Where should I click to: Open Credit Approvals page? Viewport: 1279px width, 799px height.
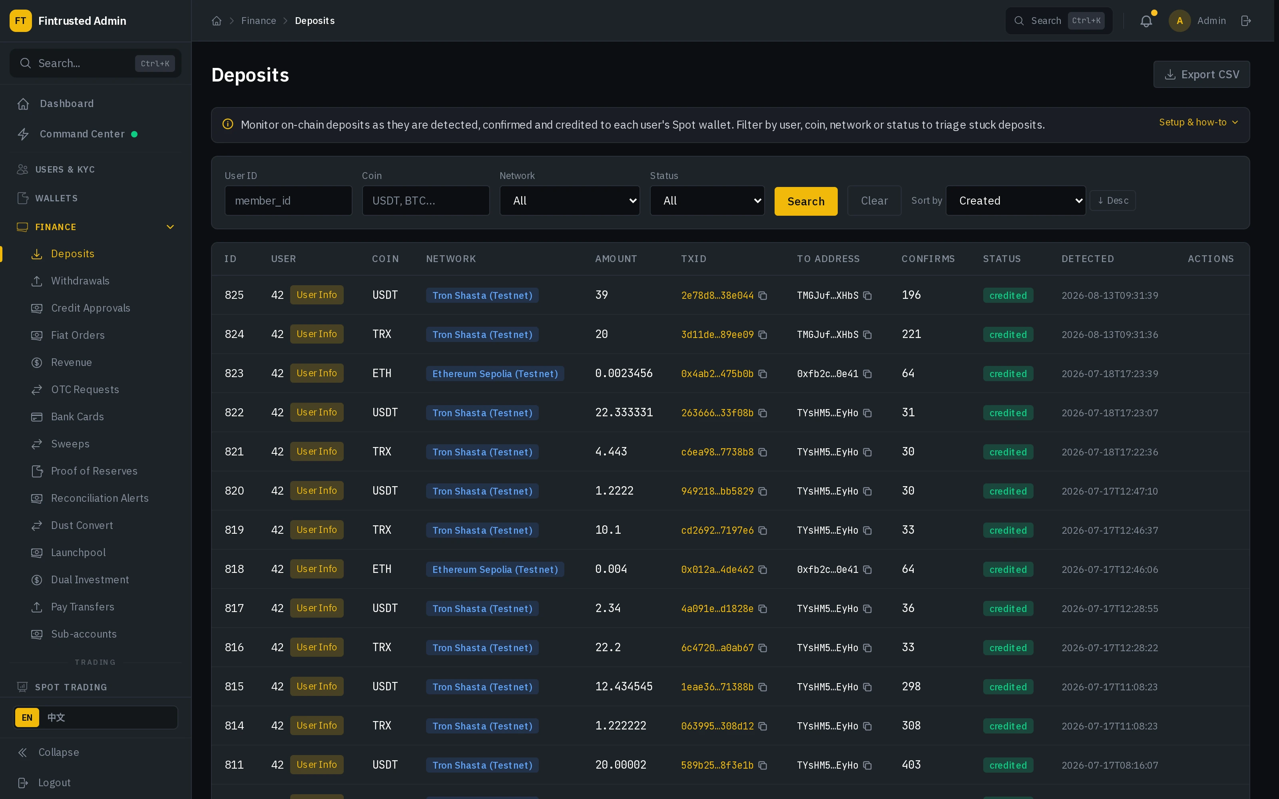point(90,308)
